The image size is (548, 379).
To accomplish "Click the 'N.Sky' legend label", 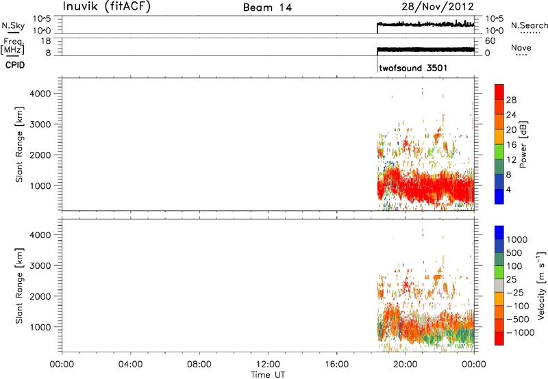I will point(13,25).
